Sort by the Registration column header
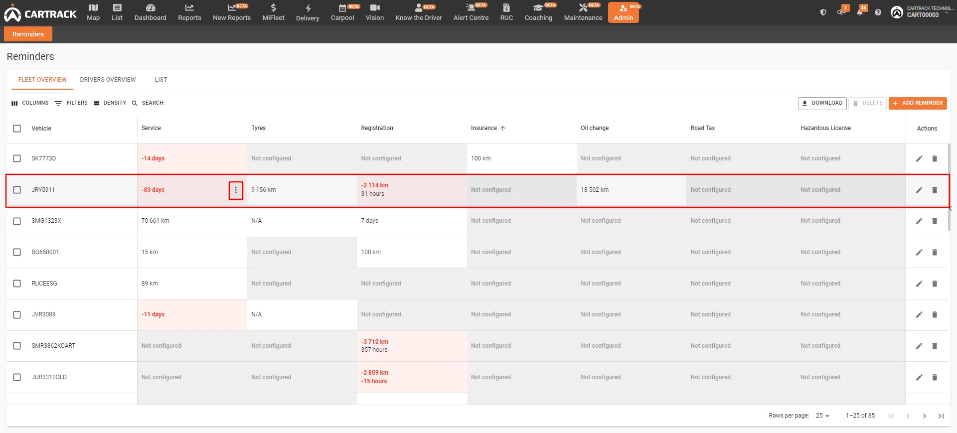 tap(377, 128)
